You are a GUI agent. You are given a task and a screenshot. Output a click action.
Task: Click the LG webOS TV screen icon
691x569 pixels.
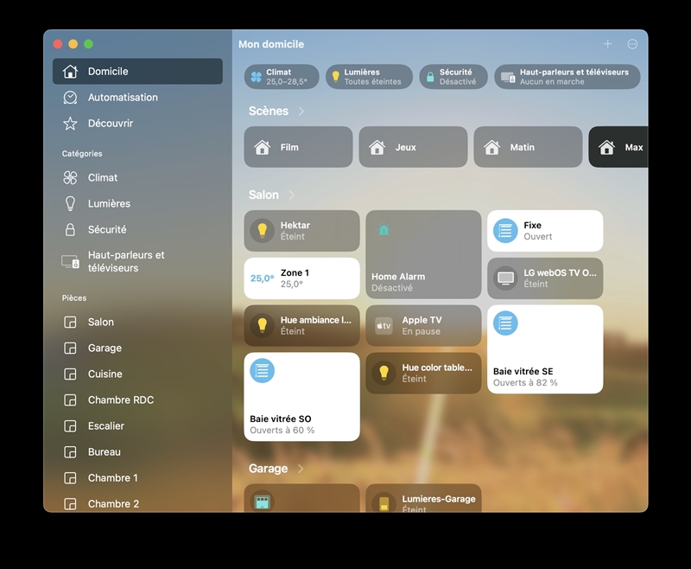click(x=505, y=278)
